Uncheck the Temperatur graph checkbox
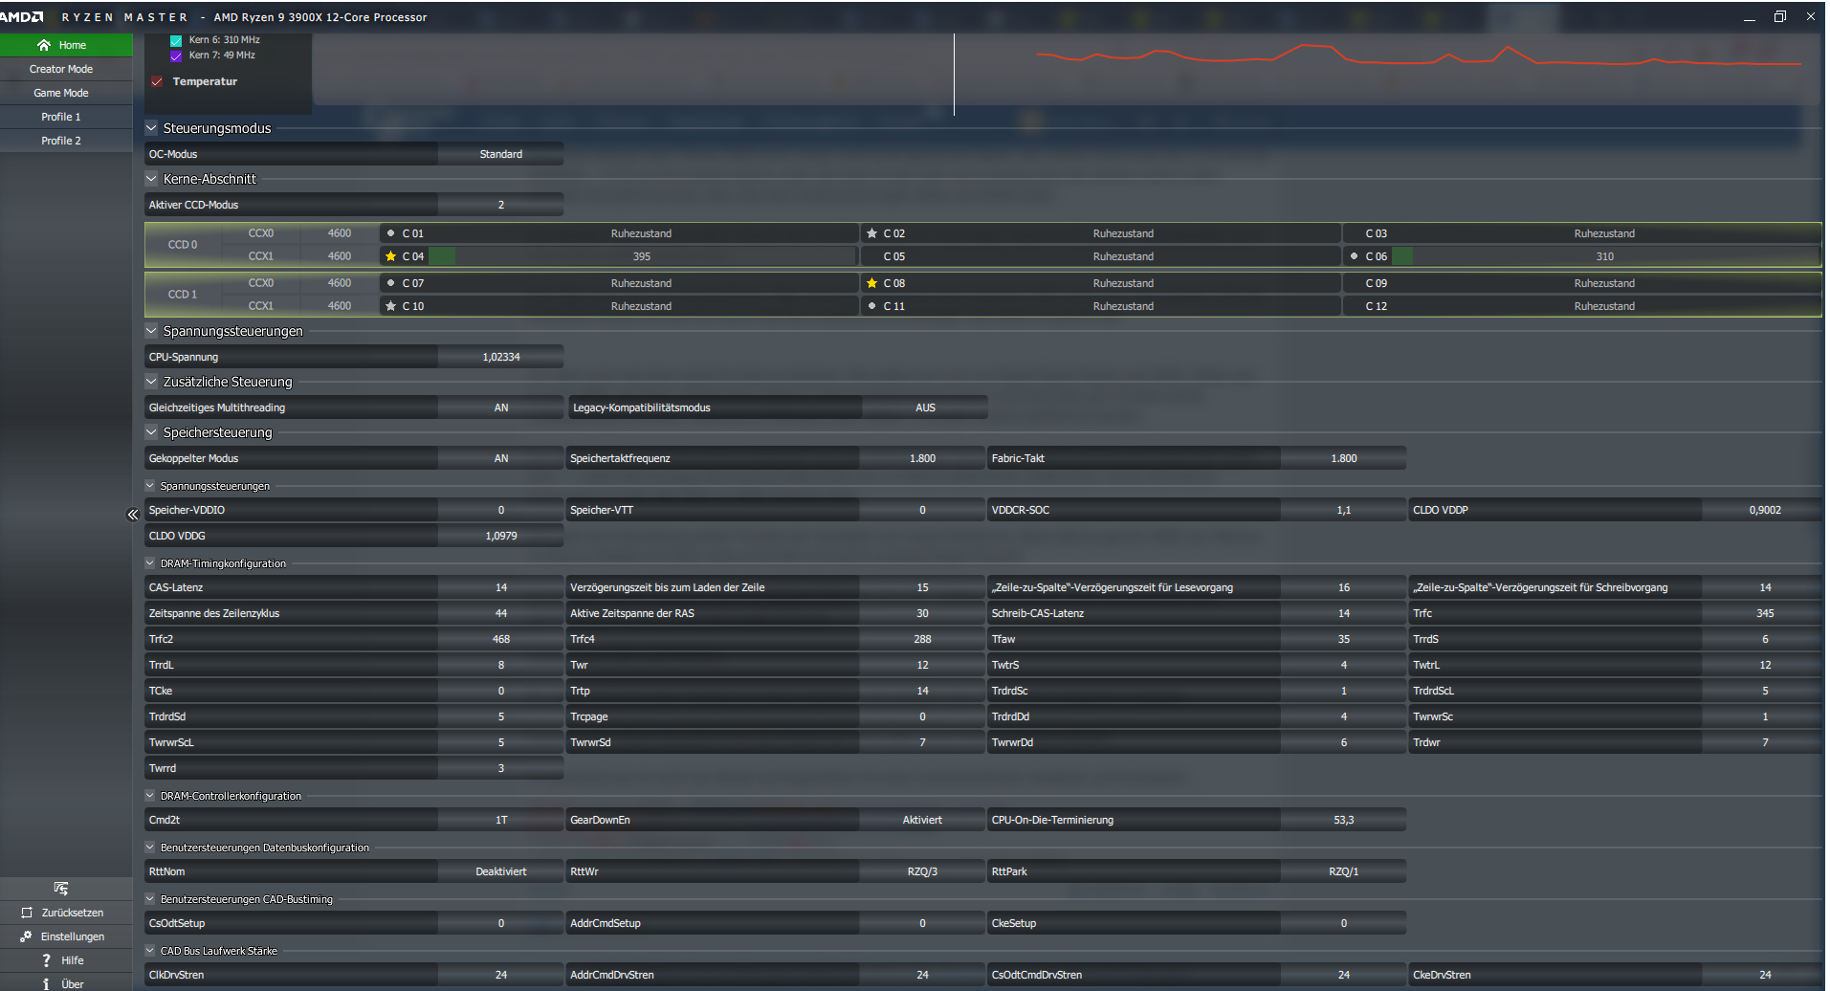The height and width of the screenshot is (991, 1830). click(x=157, y=82)
